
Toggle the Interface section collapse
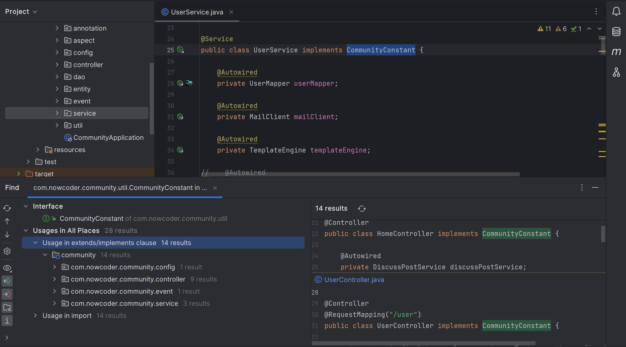tap(26, 206)
